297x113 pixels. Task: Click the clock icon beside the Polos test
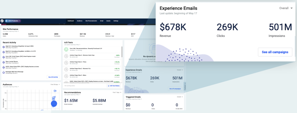[66, 62]
